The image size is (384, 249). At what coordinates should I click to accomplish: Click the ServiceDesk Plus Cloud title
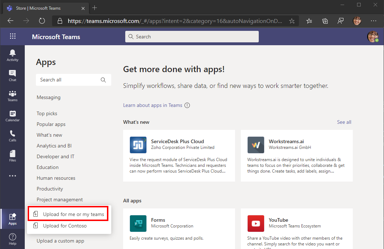click(x=177, y=141)
